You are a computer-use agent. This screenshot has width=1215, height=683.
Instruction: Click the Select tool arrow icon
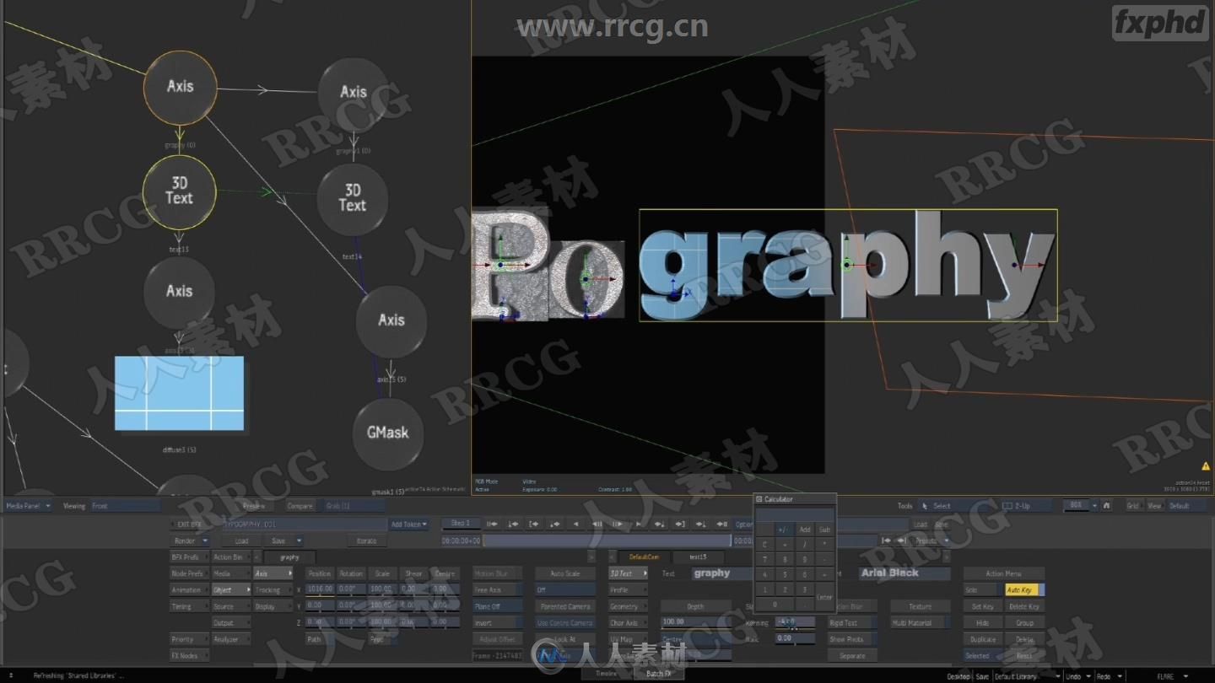(x=926, y=506)
